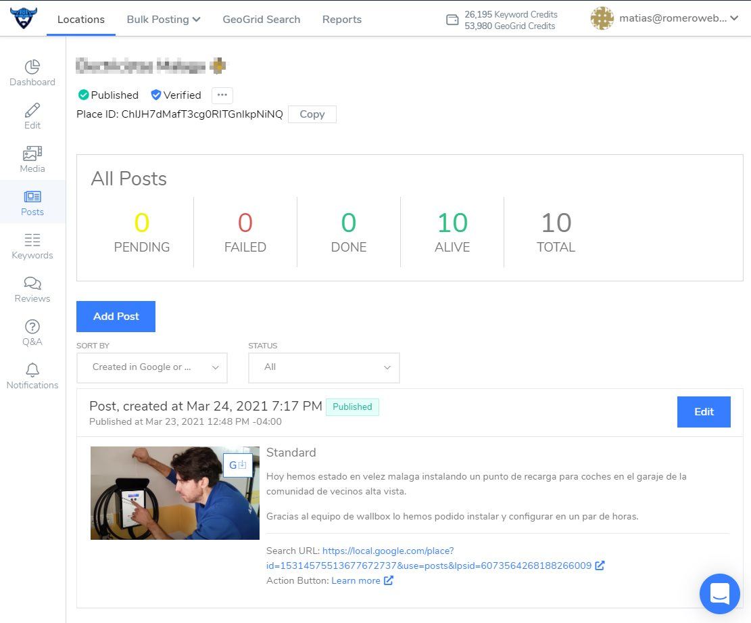Open the Sort By dropdown
This screenshot has width=751, height=623.
point(152,367)
